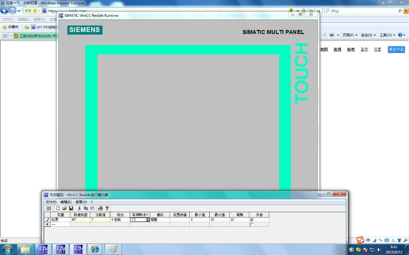Go forward in Internet Explorer

[12, 11]
